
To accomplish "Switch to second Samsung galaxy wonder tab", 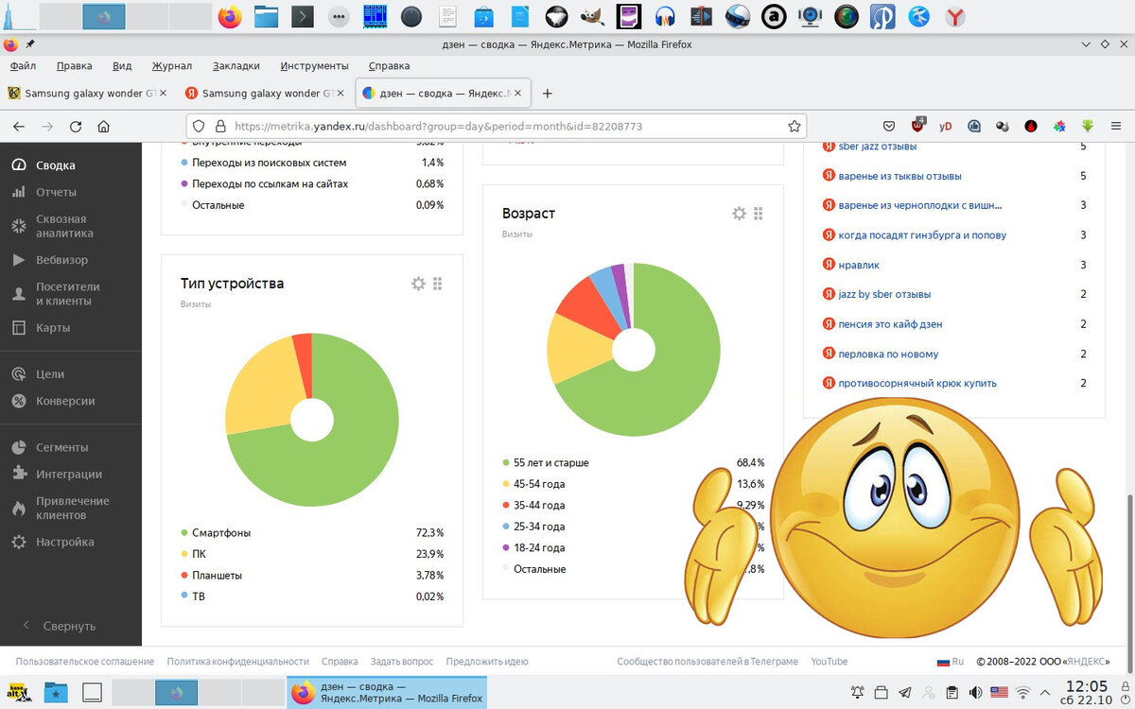I will coord(265,94).
